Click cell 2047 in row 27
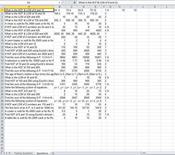175x155 pixels. pyautogui.click(x=72, y=98)
